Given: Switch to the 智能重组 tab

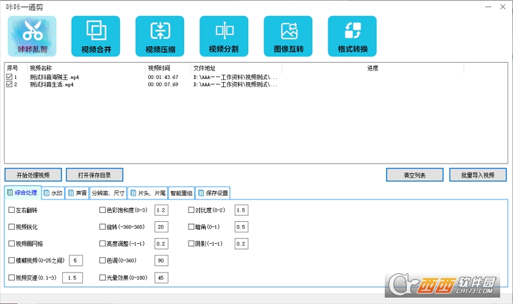Looking at the screenshot, I should (x=181, y=193).
